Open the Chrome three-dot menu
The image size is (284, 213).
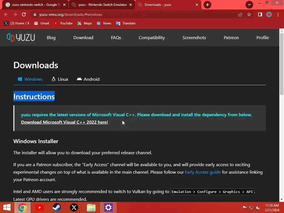[x=278, y=14]
